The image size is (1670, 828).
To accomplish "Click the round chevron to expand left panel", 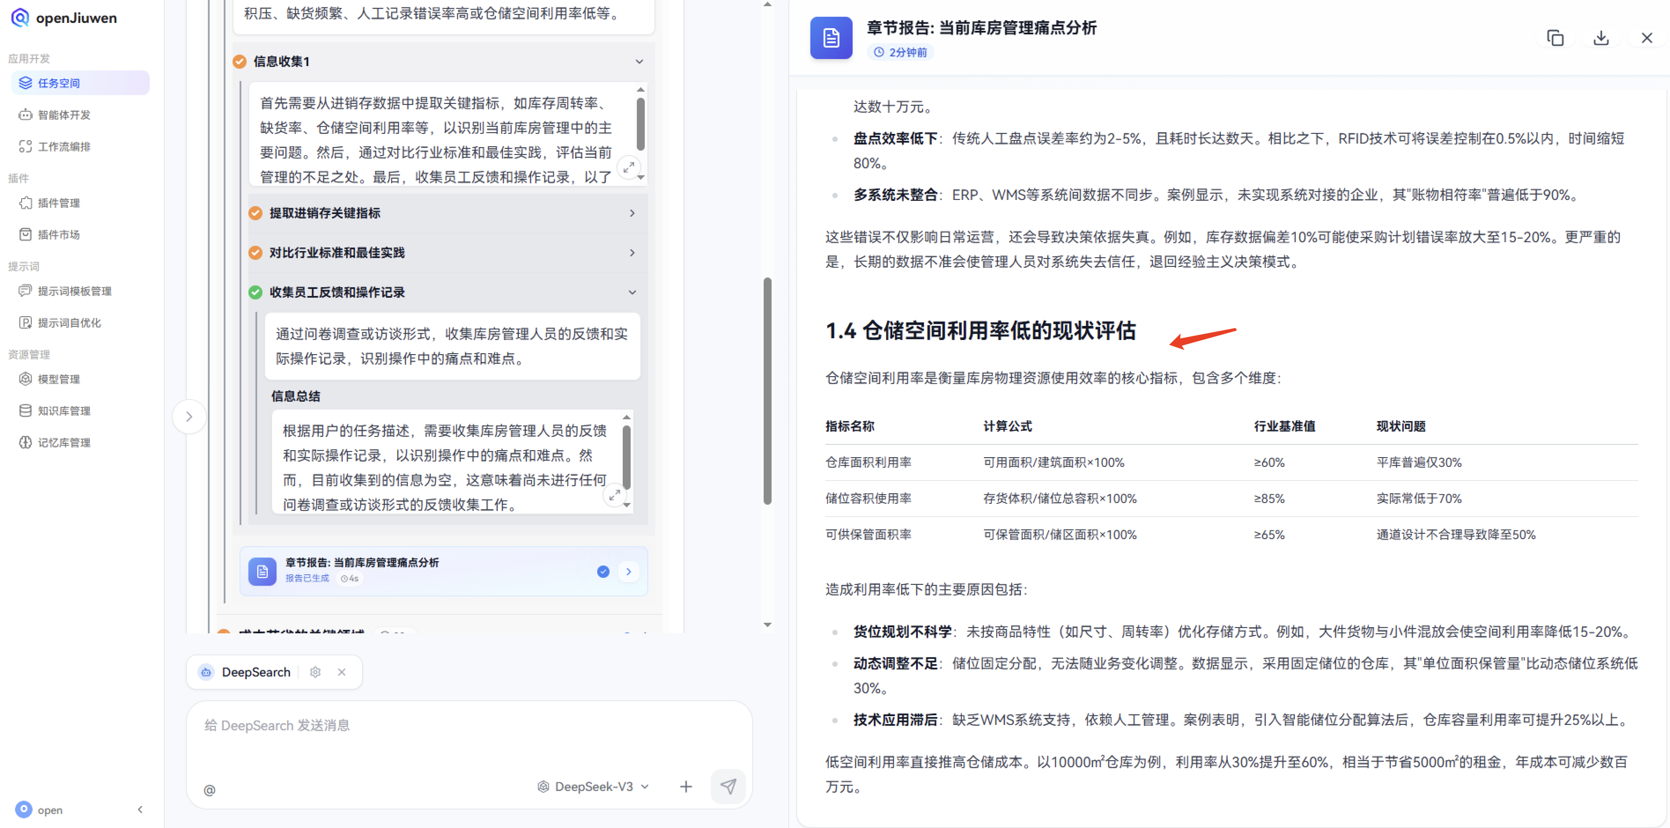I will (x=188, y=417).
